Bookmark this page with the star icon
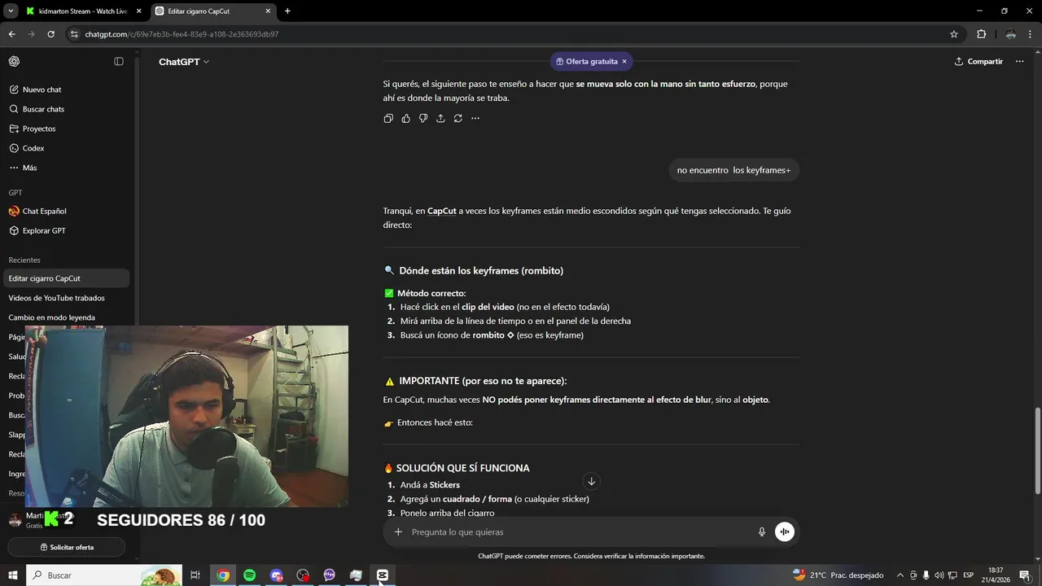This screenshot has height=586, width=1042. pyautogui.click(x=954, y=34)
